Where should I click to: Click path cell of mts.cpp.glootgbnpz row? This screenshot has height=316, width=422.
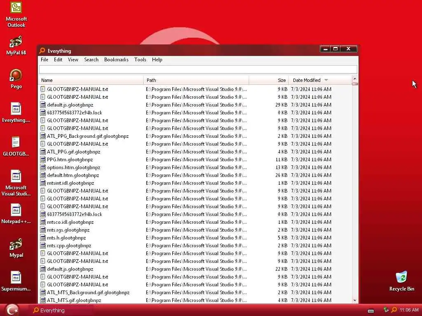[x=196, y=245]
